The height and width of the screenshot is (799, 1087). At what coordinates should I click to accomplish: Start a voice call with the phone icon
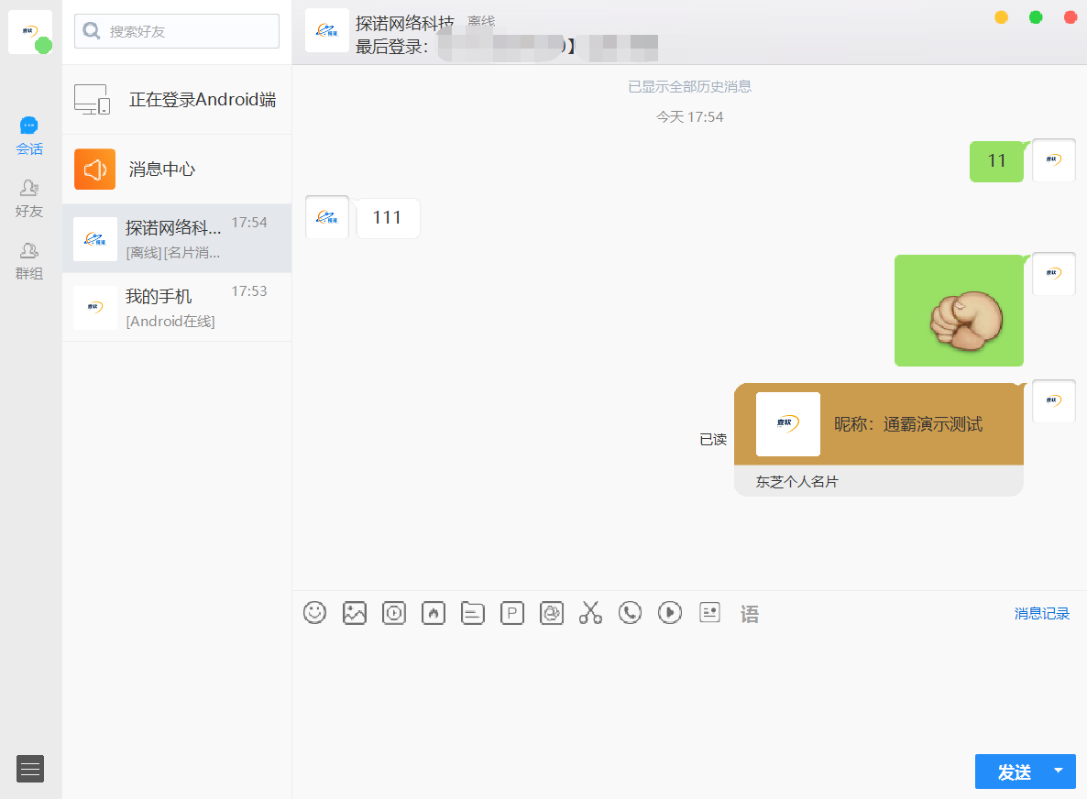[630, 613]
